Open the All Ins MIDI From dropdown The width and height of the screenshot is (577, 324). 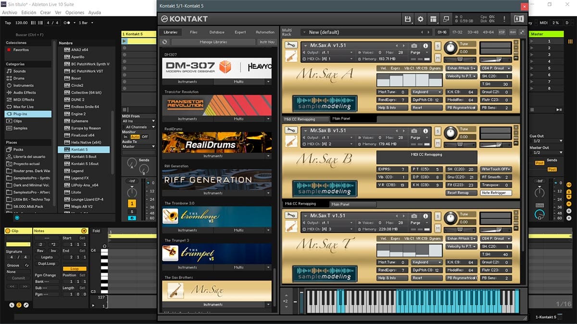pyautogui.click(x=138, y=121)
